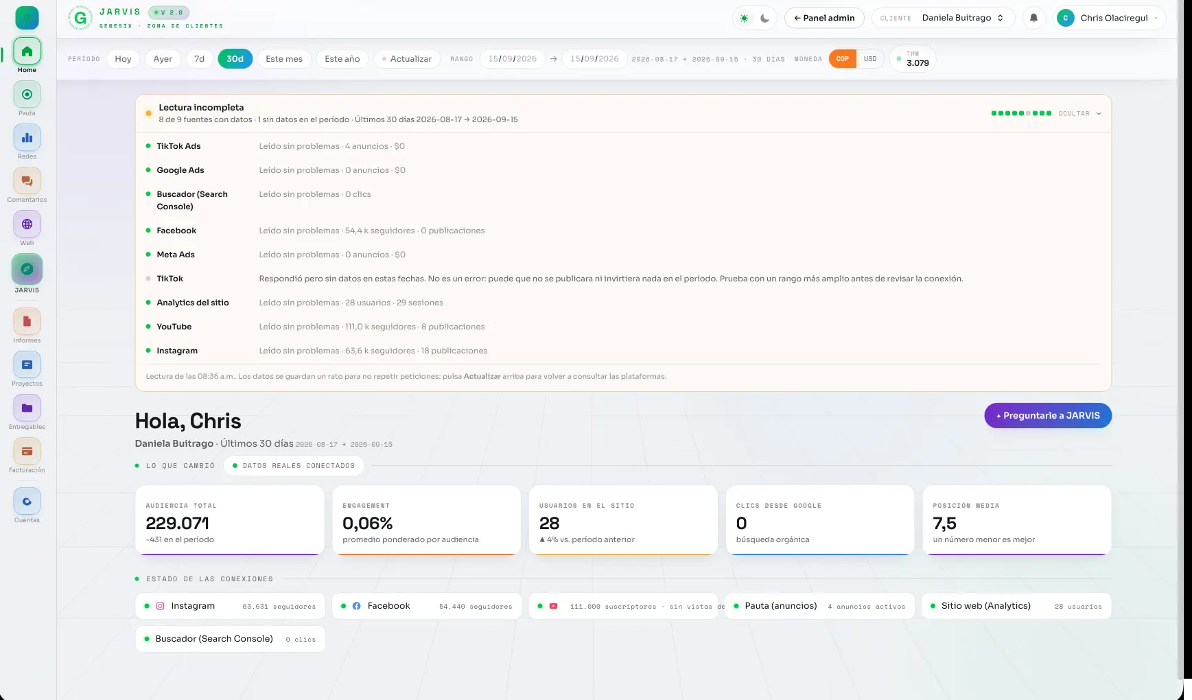This screenshot has width=1192, height=700.
Task: Click the Lo que cambió label
Action: coord(180,466)
